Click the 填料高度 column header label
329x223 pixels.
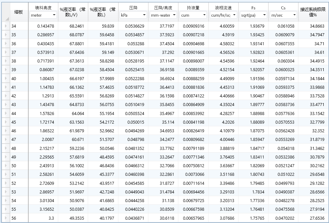tap(43, 8)
